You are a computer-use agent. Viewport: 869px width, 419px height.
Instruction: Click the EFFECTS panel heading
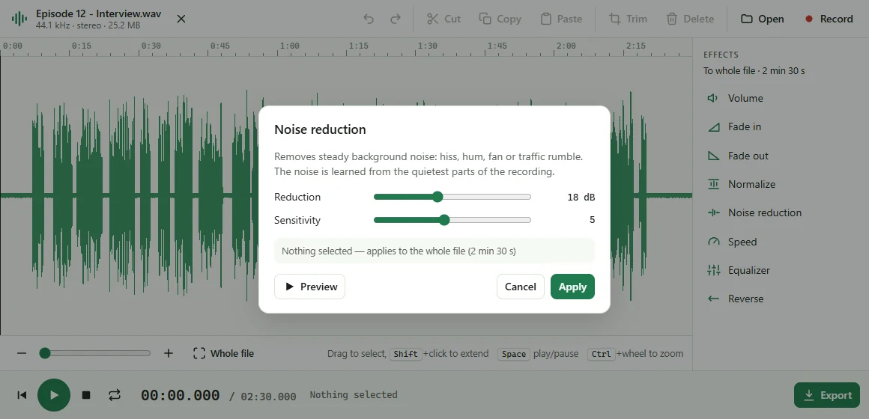721,55
